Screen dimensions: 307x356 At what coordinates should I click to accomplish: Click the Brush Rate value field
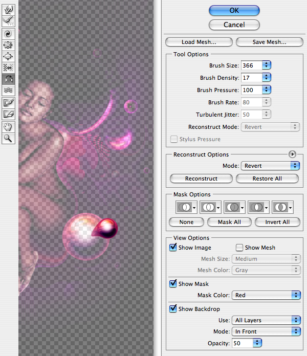click(x=252, y=102)
